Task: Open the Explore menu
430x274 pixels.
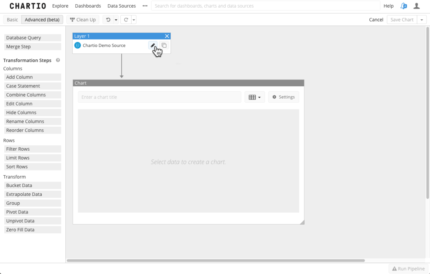Action: 60,6
